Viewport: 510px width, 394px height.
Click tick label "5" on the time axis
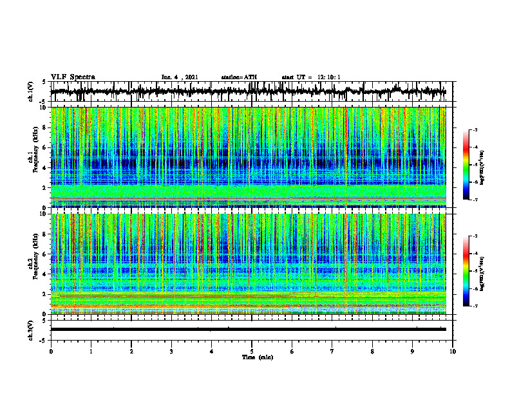252,352
